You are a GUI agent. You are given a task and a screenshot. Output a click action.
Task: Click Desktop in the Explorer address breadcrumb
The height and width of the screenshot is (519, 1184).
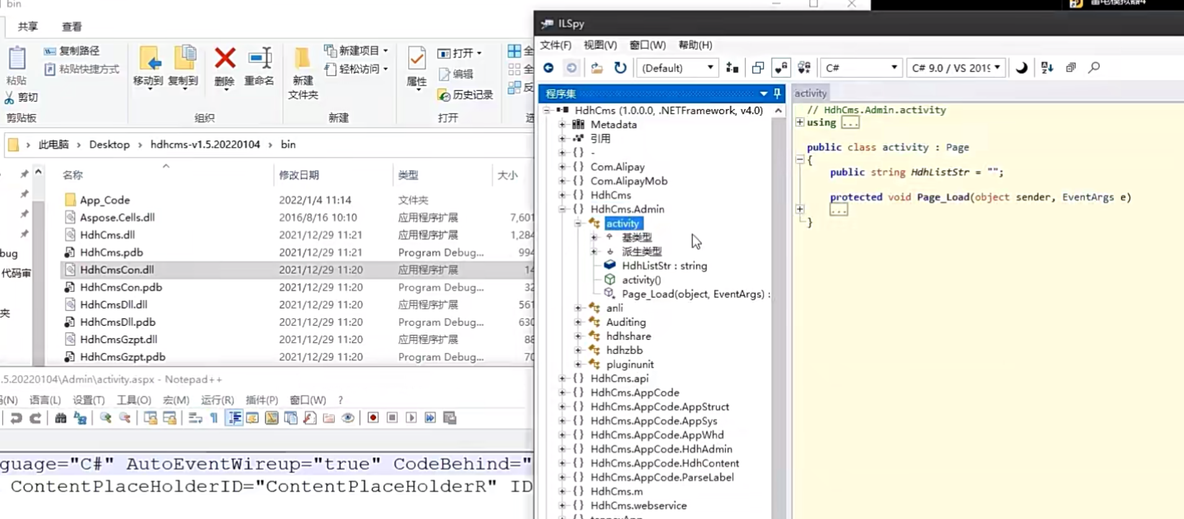[109, 144]
